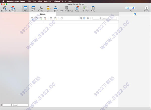151x110 pixels.
Task: Open the Help menu
Action: (70, 1)
